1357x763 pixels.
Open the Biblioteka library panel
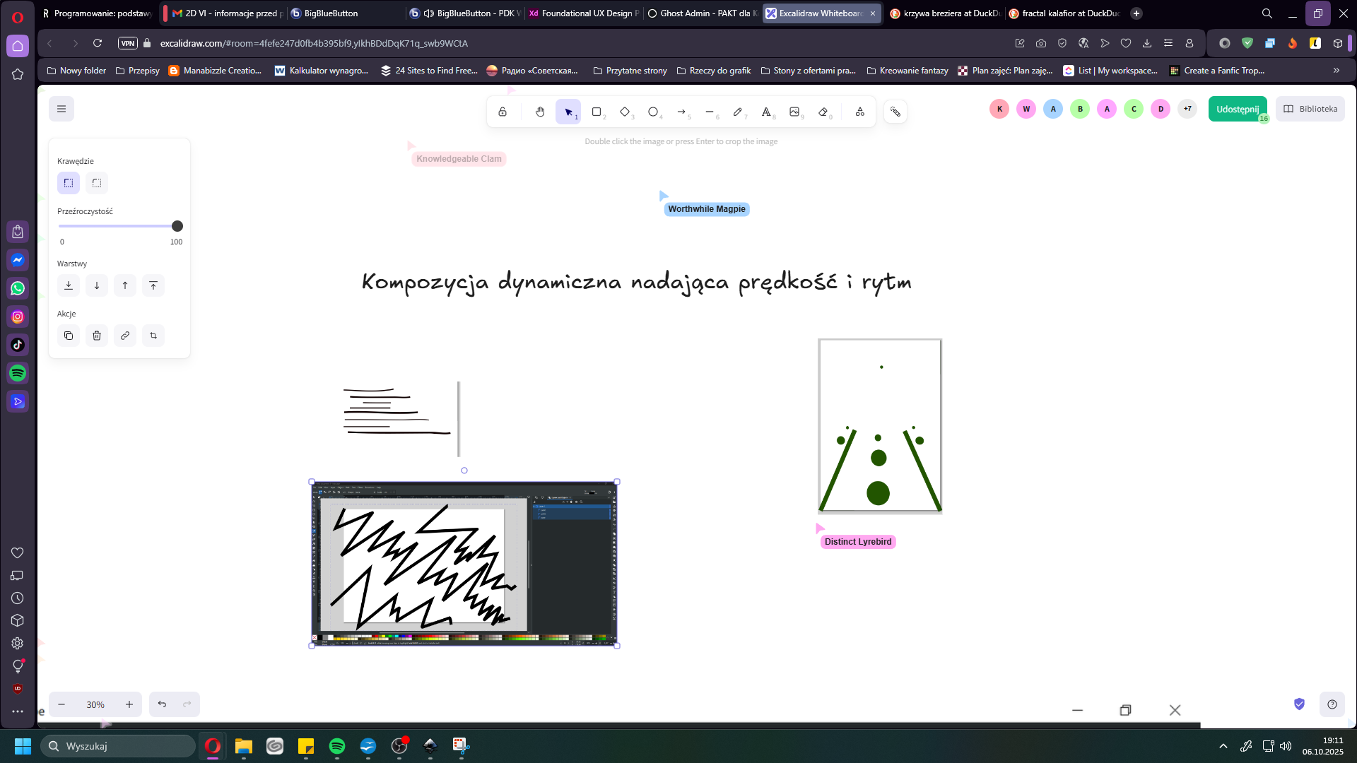coord(1310,109)
